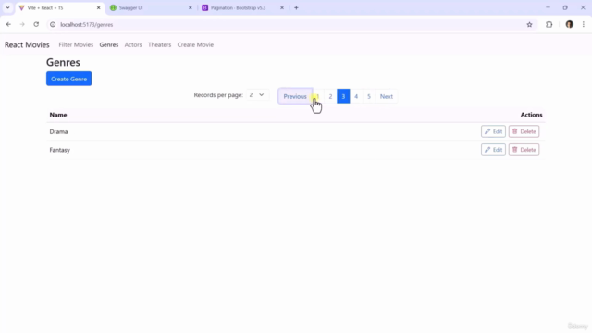
Task: Bookmark page with the star icon
Action: click(529, 25)
